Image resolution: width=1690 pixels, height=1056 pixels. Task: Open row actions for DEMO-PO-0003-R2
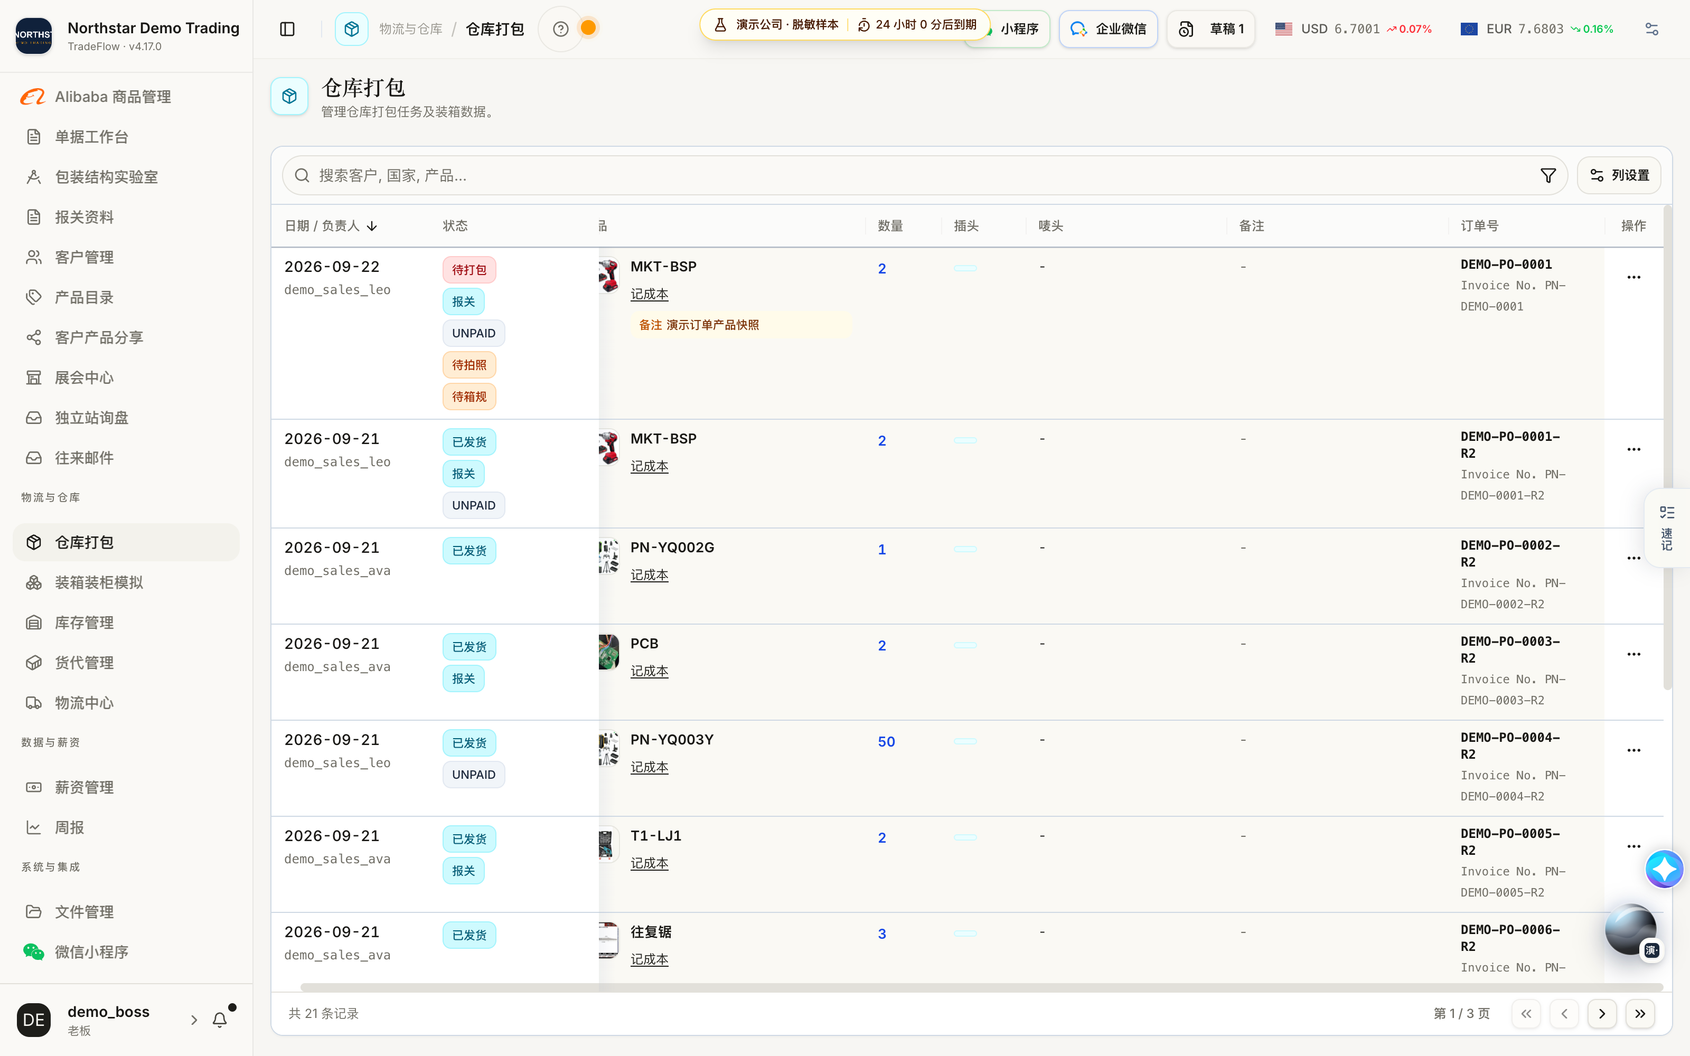[x=1633, y=654]
